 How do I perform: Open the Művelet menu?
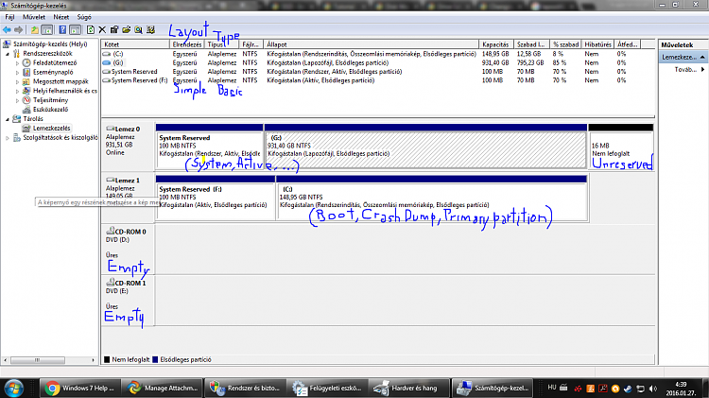click(x=34, y=17)
